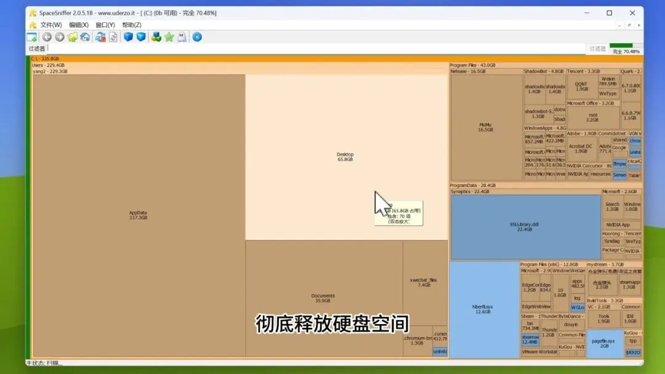This screenshot has height=374, width=665.
Task: Open the 编辑(X) menu
Action: coord(78,25)
